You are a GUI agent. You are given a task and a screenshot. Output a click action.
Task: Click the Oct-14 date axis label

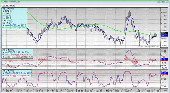click(x=40, y=91)
